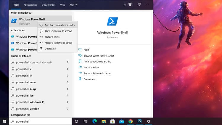Open Task View on the taskbar
Screen dimensions: 222x125
pyautogui.click(x=85, y=121)
